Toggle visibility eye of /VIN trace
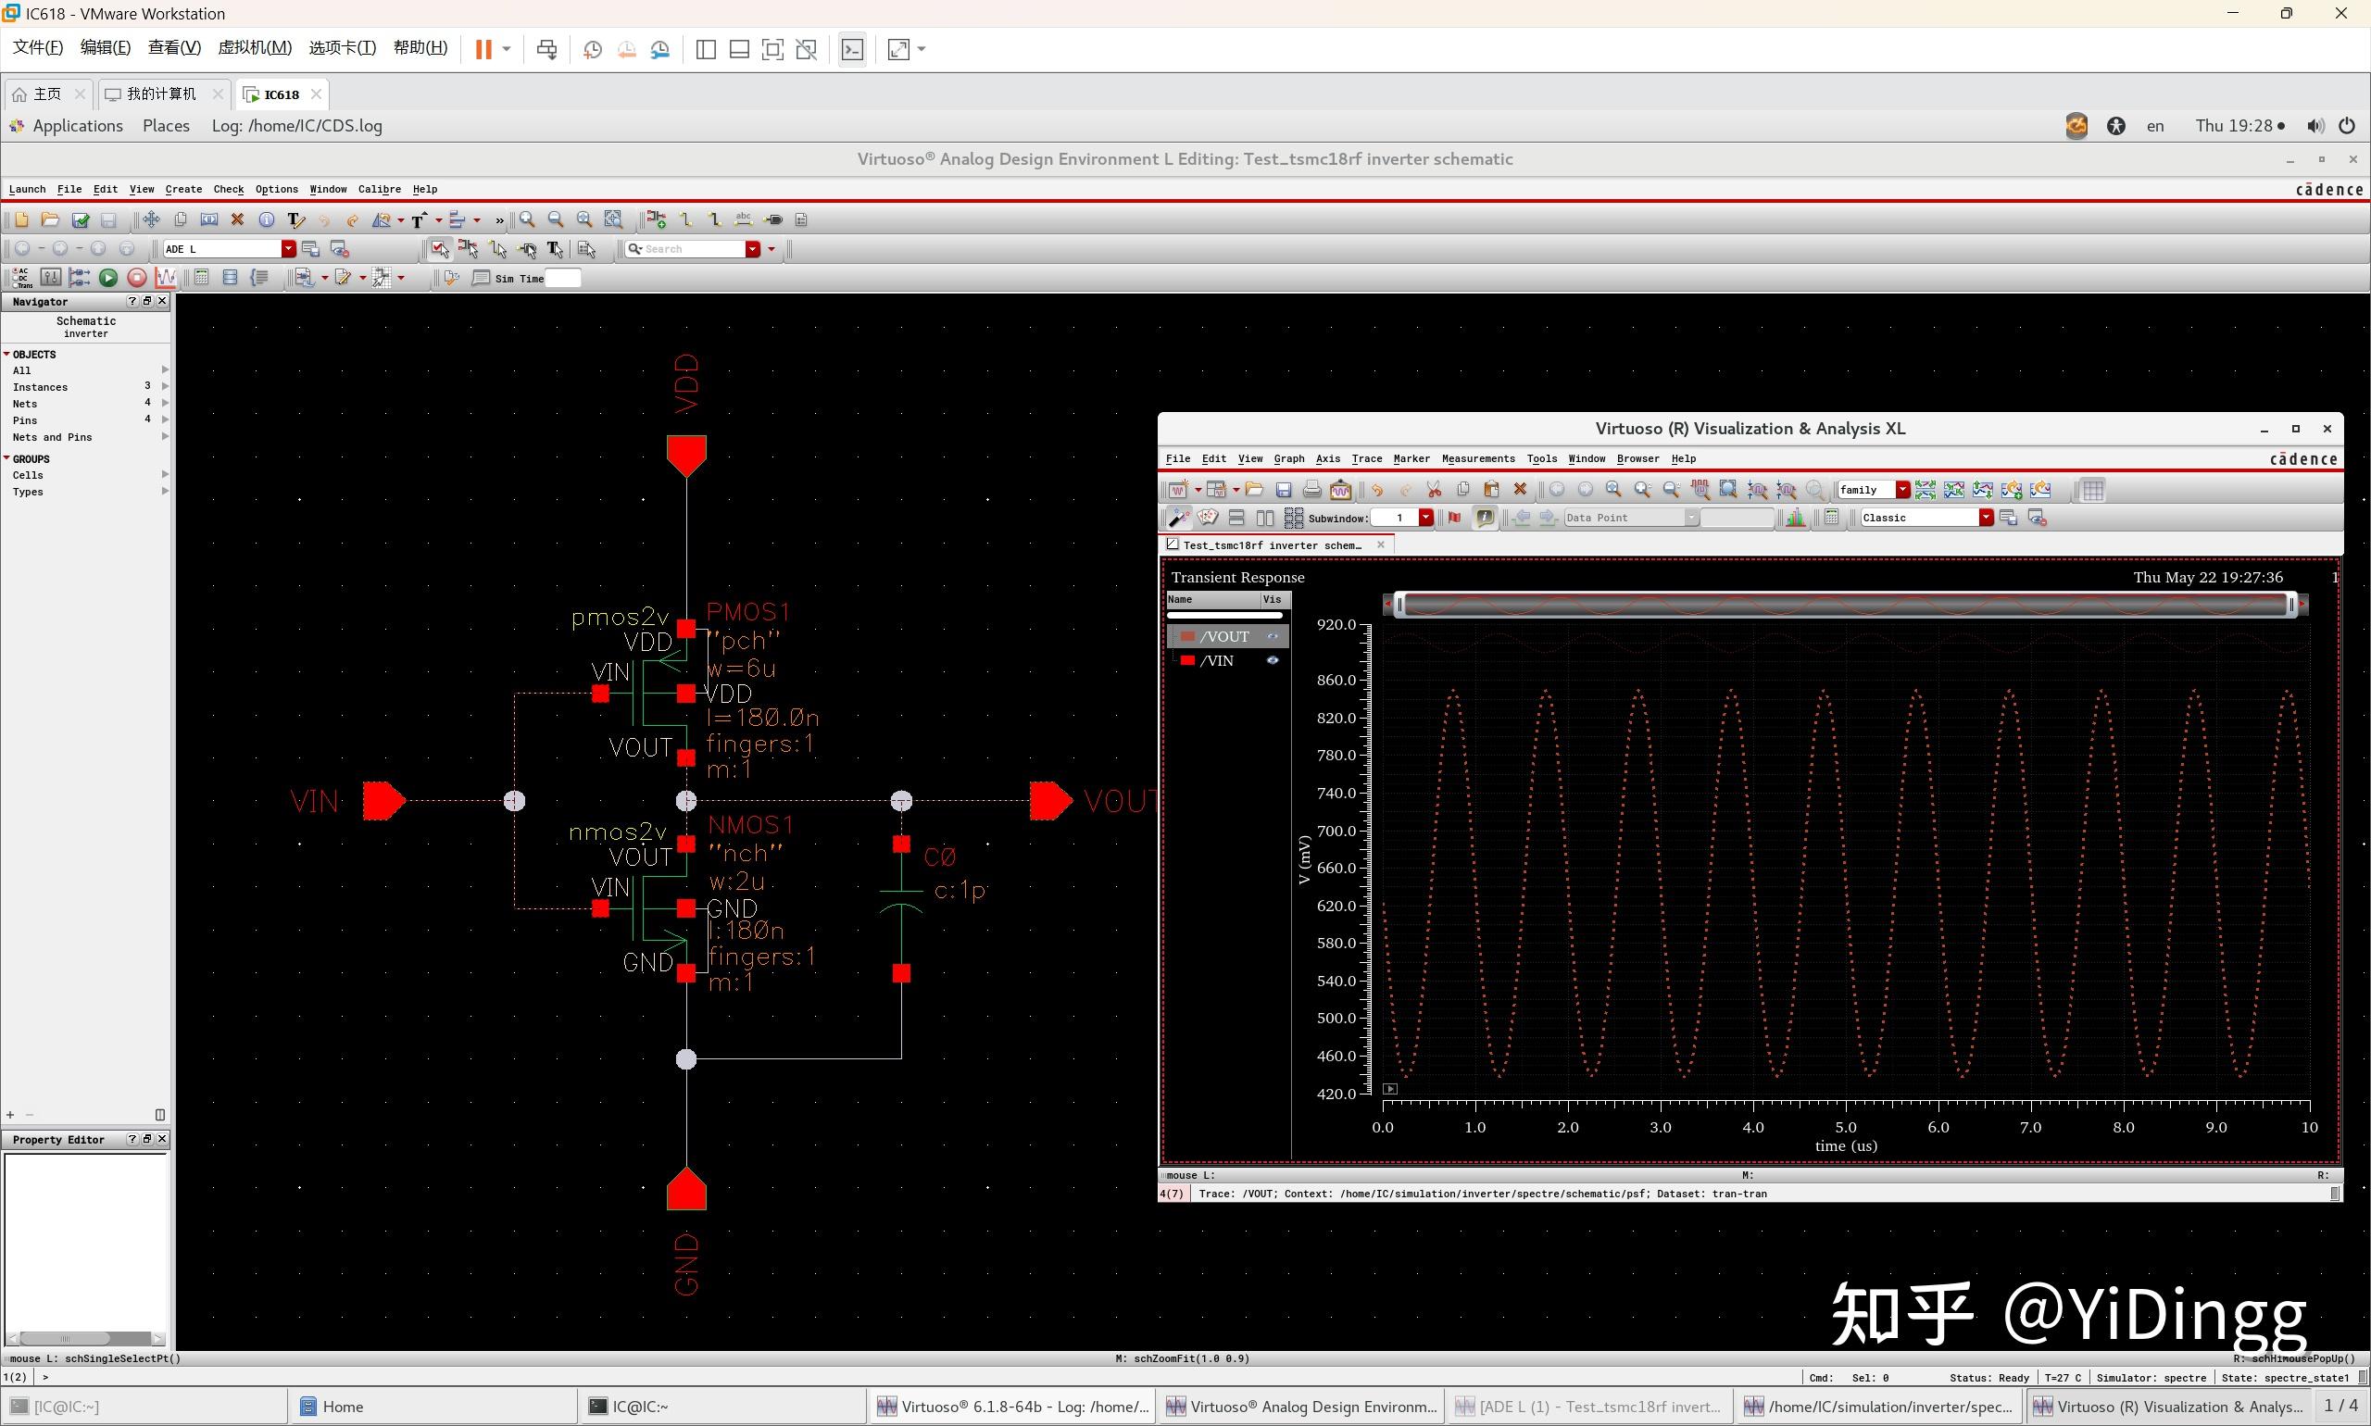Screen dimensions: 2371x1426 point(1273,660)
